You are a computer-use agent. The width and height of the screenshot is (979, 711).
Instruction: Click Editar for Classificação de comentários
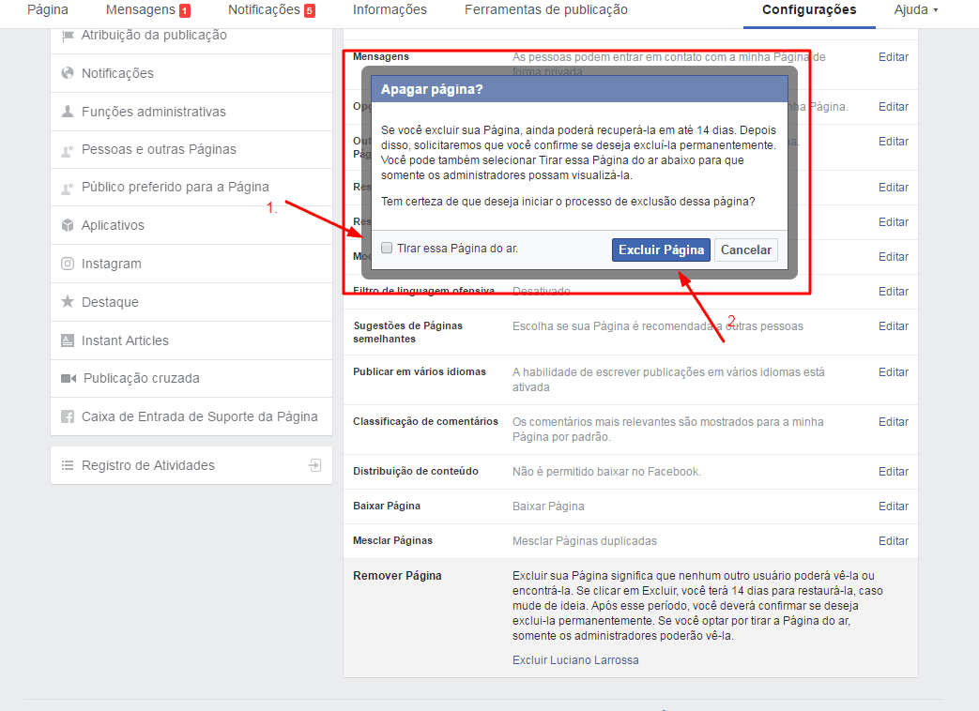coord(894,422)
